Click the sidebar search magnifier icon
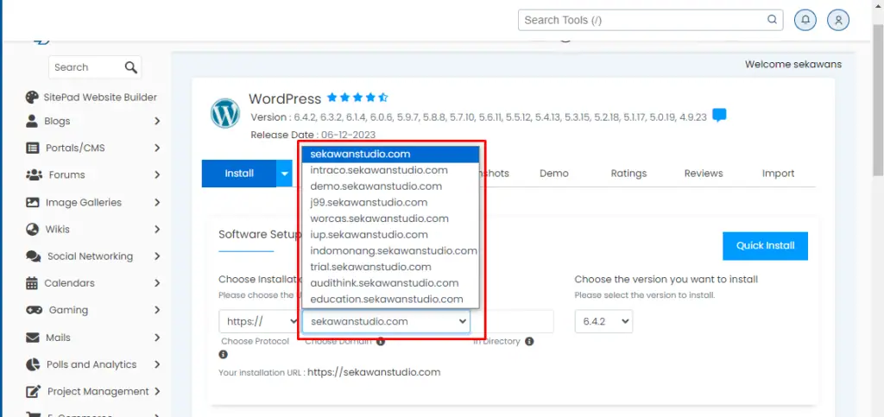The width and height of the screenshot is (884, 417). point(131,67)
